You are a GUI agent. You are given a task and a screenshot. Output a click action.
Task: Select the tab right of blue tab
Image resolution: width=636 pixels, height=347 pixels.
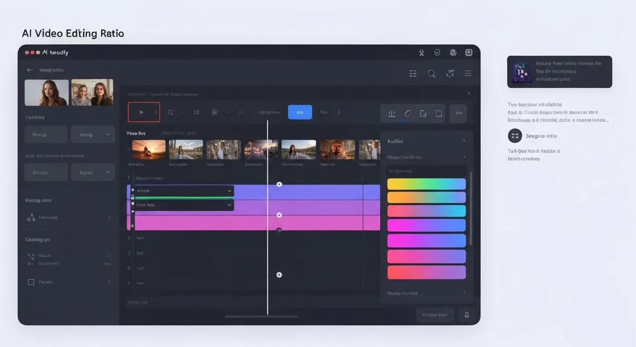324,113
